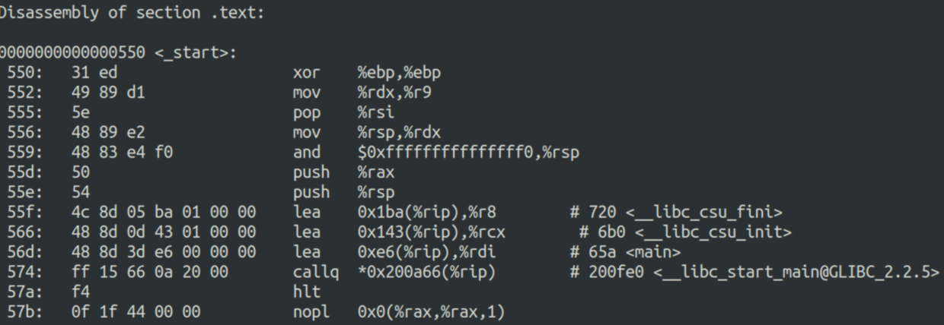Select the and $0xfffffffffffffff0,%rsp operand
The image size is (944, 325).
469,153
